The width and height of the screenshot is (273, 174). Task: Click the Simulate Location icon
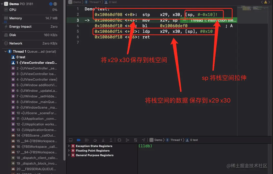[144, 140]
